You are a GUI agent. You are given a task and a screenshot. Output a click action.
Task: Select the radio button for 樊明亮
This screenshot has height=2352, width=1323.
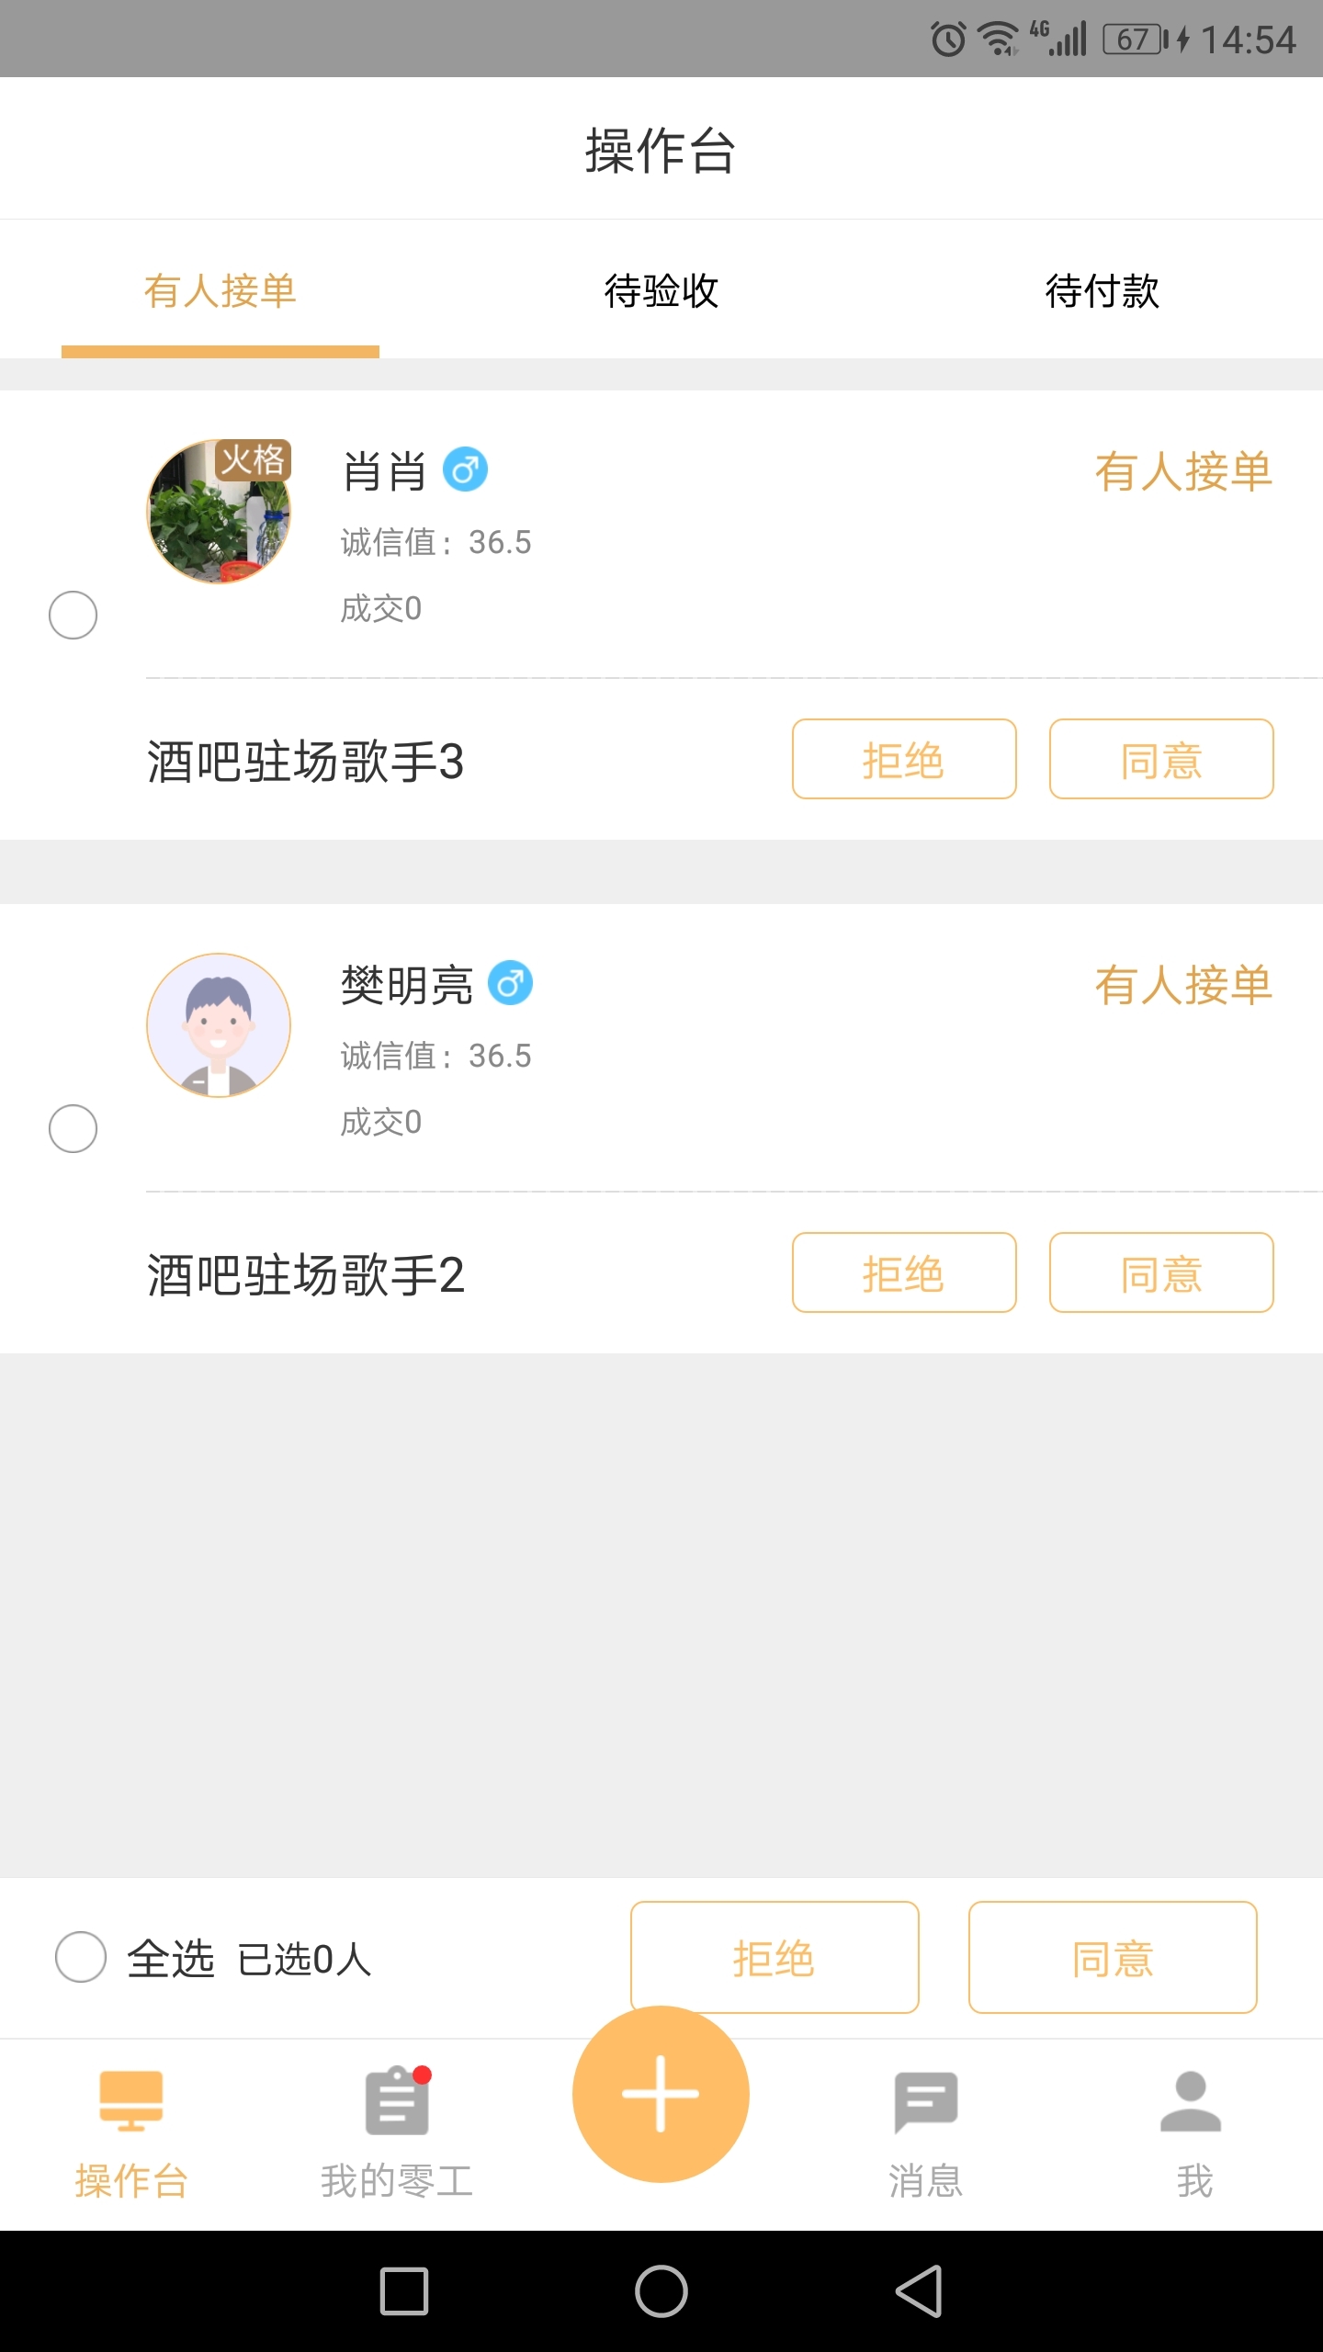[x=73, y=1128]
